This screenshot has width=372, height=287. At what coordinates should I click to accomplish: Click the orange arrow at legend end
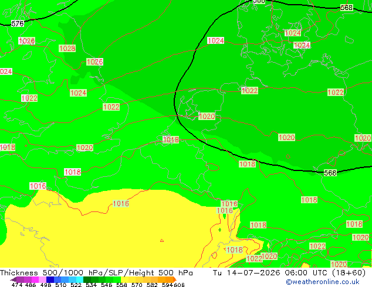click(x=175, y=279)
